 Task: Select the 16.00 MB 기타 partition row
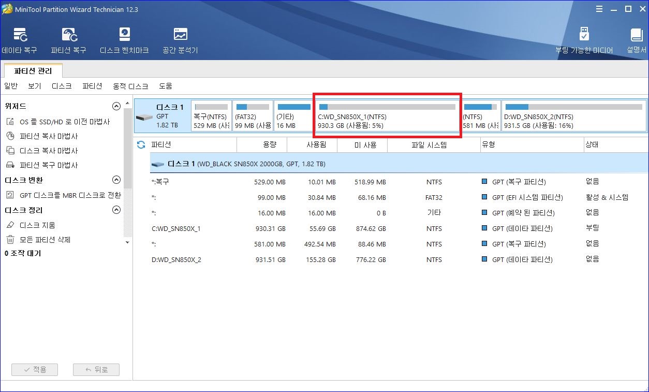pos(399,213)
